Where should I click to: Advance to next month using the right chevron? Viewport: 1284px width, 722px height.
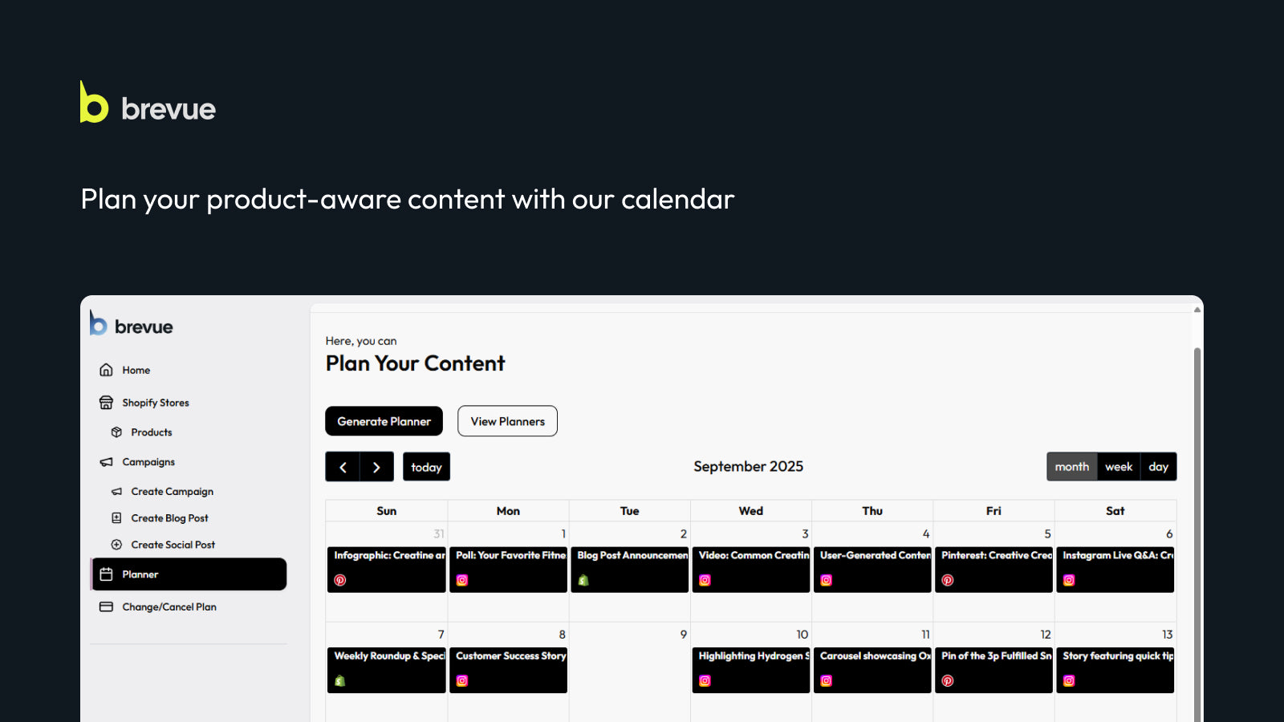376,466
